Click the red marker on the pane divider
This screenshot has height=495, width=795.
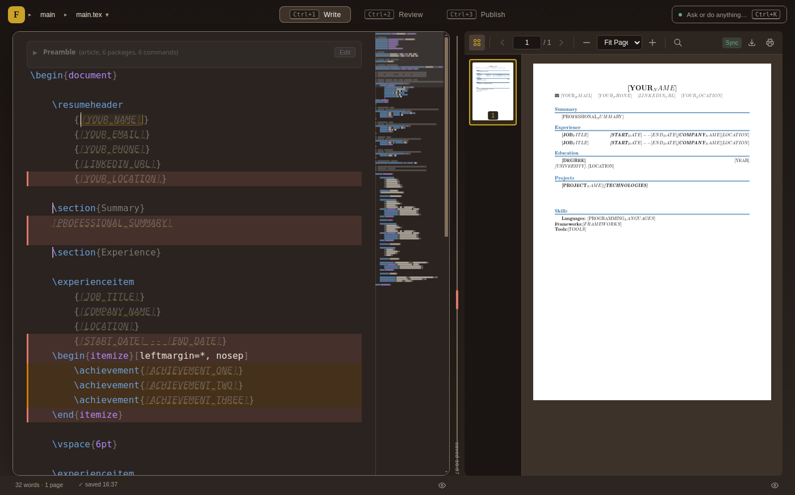point(457,300)
